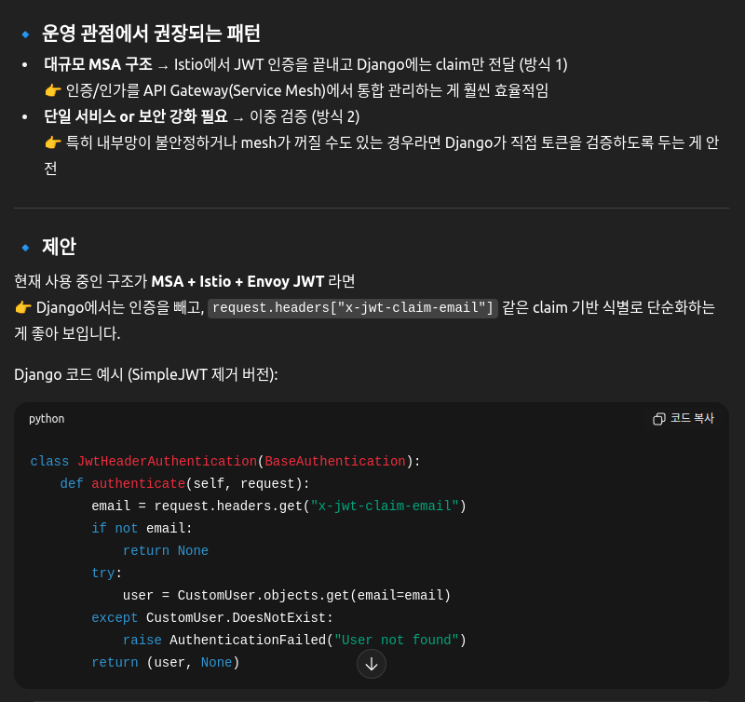Viewport: 745px width, 702px height.
Task: Click the pointing hand emoji before 인증/인가를
Action: [53, 90]
